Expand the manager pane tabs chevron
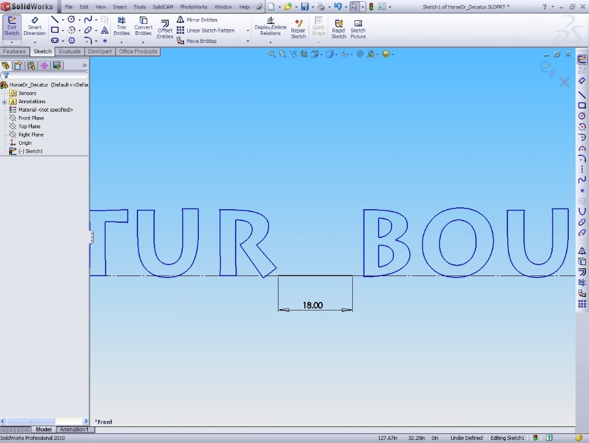589x443 pixels. point(85,66)
